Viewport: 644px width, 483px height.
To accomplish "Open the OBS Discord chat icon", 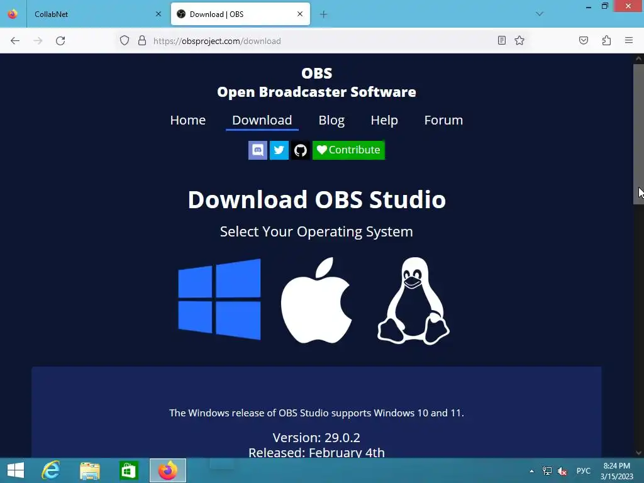I will [257, 150].
